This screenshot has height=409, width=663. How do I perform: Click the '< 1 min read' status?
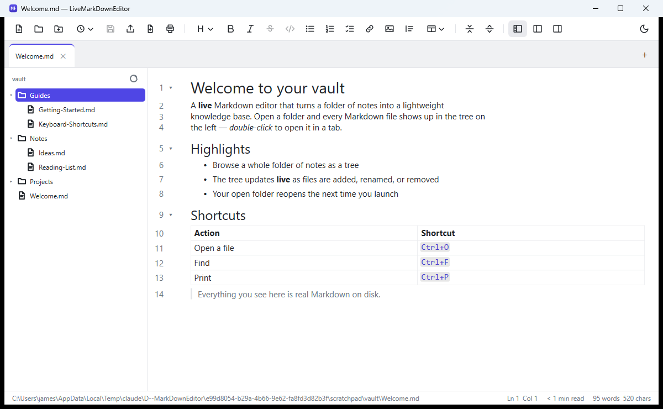(x=565, y=398)
